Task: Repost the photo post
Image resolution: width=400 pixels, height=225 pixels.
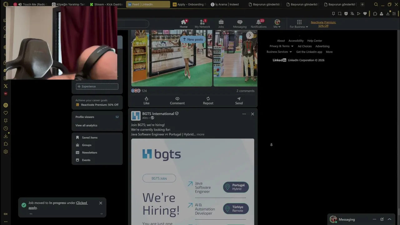Action: (208, 101)
